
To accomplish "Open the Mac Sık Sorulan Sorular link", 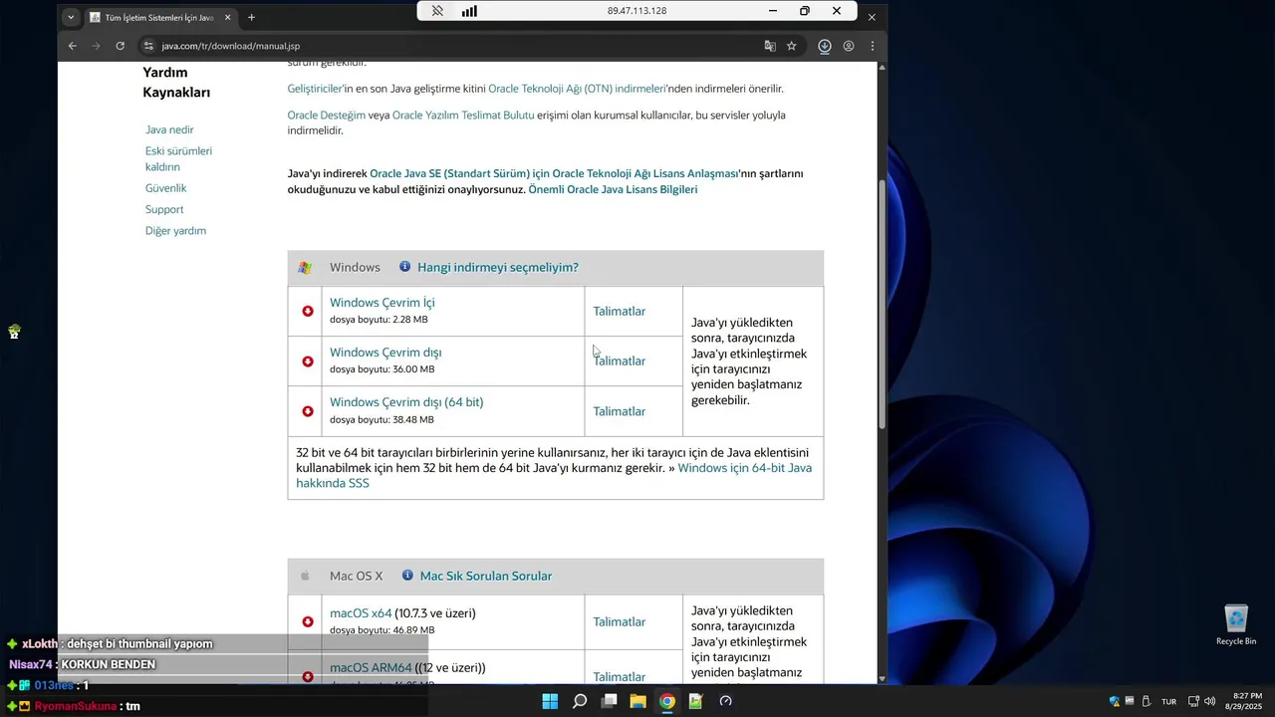I will (486, 576).
